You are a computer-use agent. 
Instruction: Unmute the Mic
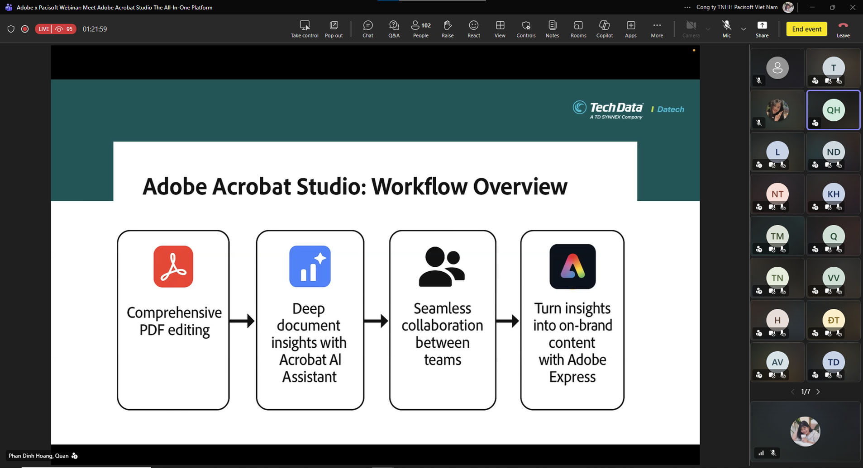click(726, 29)
